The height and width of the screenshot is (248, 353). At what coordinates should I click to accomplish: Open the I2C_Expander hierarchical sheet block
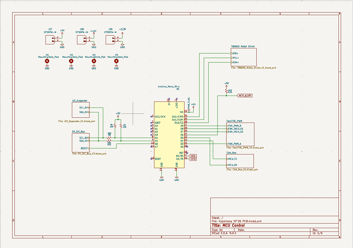pos(81,110)
